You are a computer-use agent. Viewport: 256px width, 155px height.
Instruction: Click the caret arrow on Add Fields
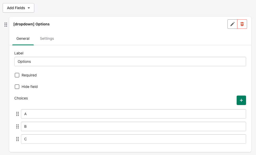(x=29, y=8)
